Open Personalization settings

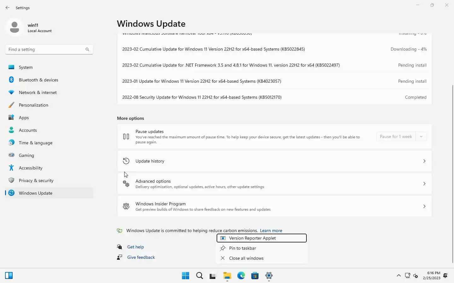pos(49,105)
